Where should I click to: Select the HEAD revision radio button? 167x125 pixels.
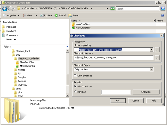75,86
